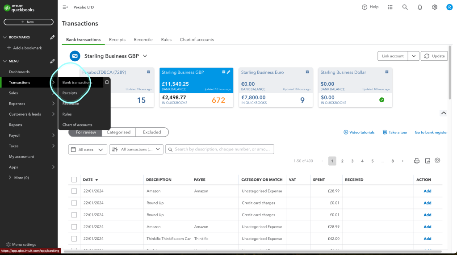Click green checkmark on Starling Business Dollar card
The width and height of the screenshot is (457, 255).
[x=382, y=100]
